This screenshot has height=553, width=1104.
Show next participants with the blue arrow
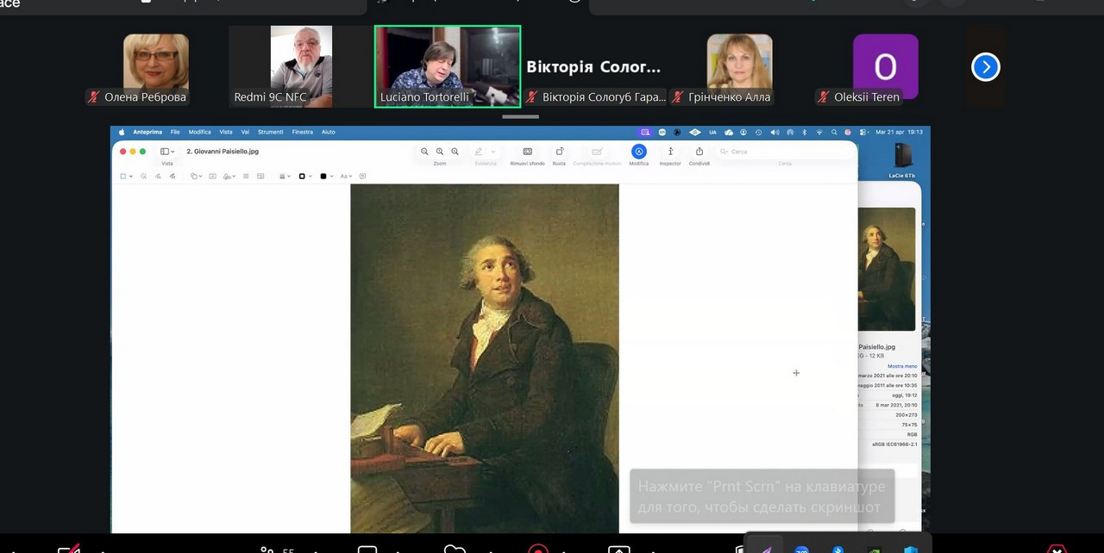click(x=985, y=66)
